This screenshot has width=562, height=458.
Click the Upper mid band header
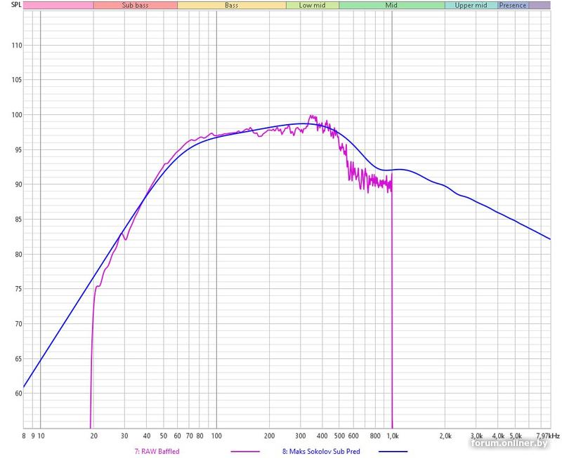click(471, 5)
